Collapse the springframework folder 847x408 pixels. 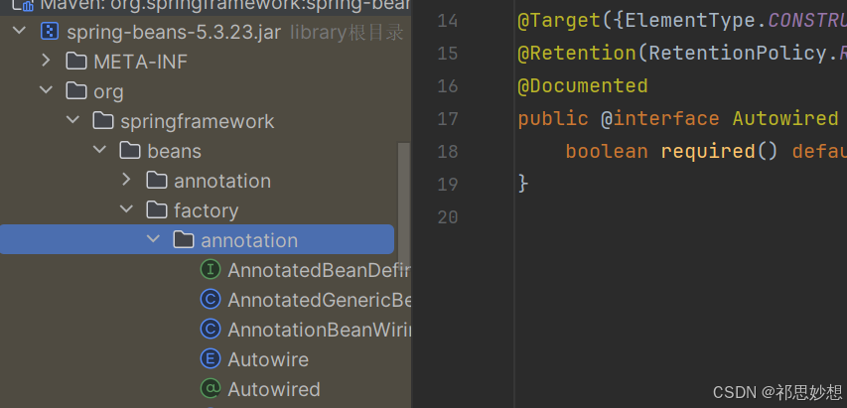[72, 120]
